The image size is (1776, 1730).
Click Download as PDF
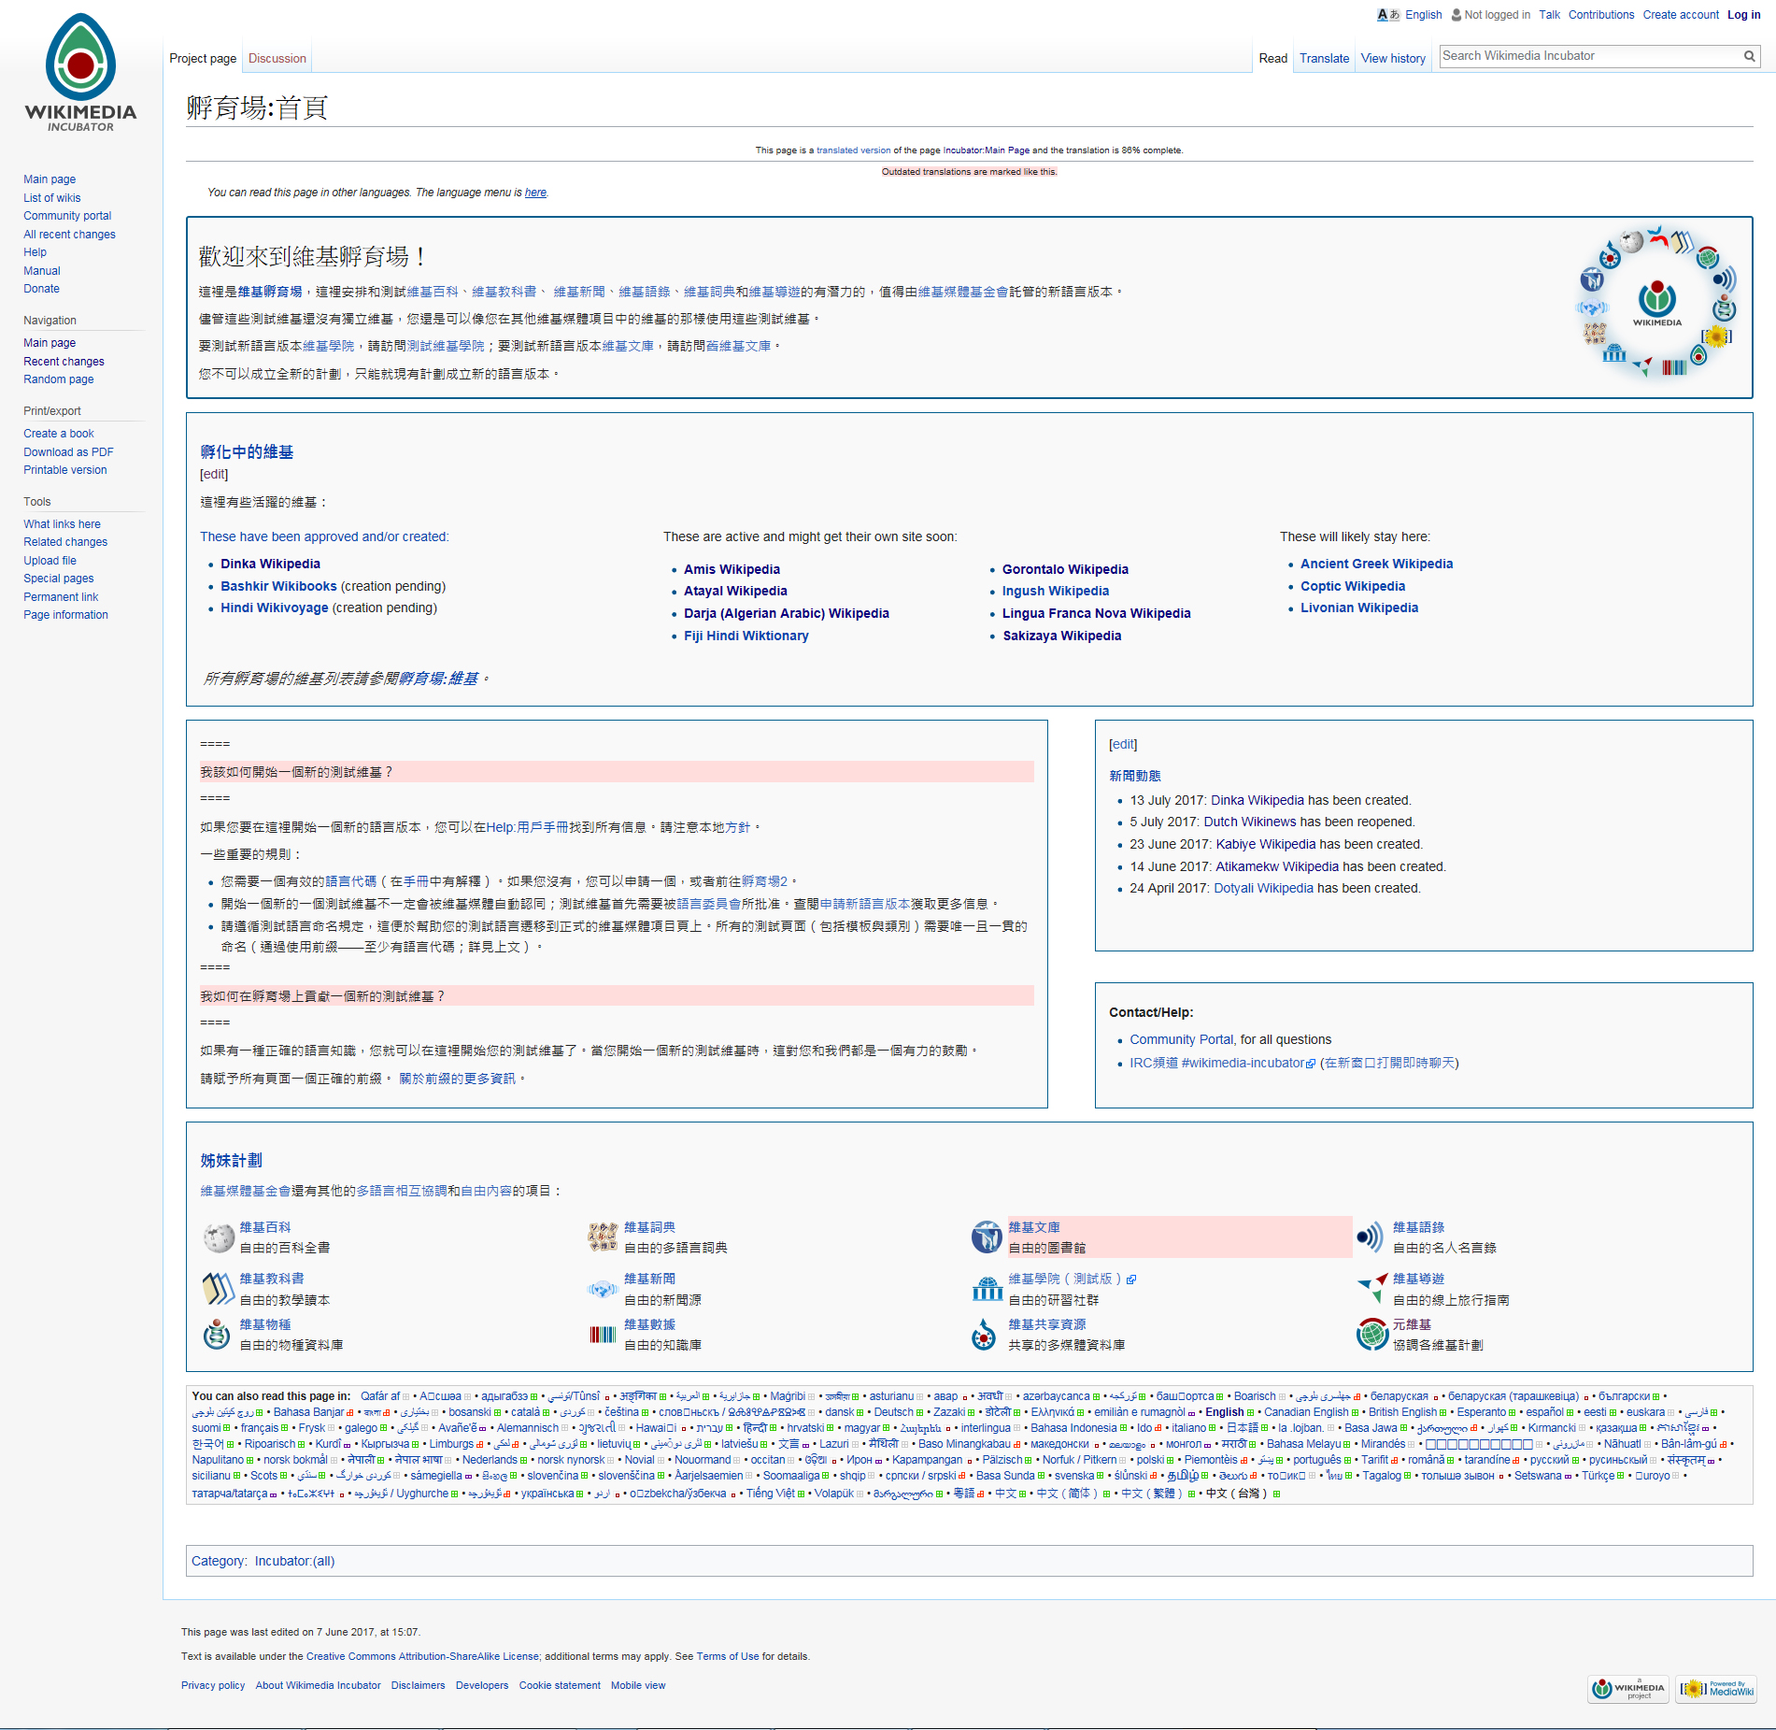(68, 452)
